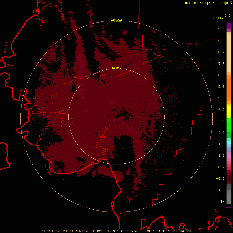The image size is (233, 233).
Task: Pick the gray segment beside TH on color bar
Action: [x=229, y=198]
